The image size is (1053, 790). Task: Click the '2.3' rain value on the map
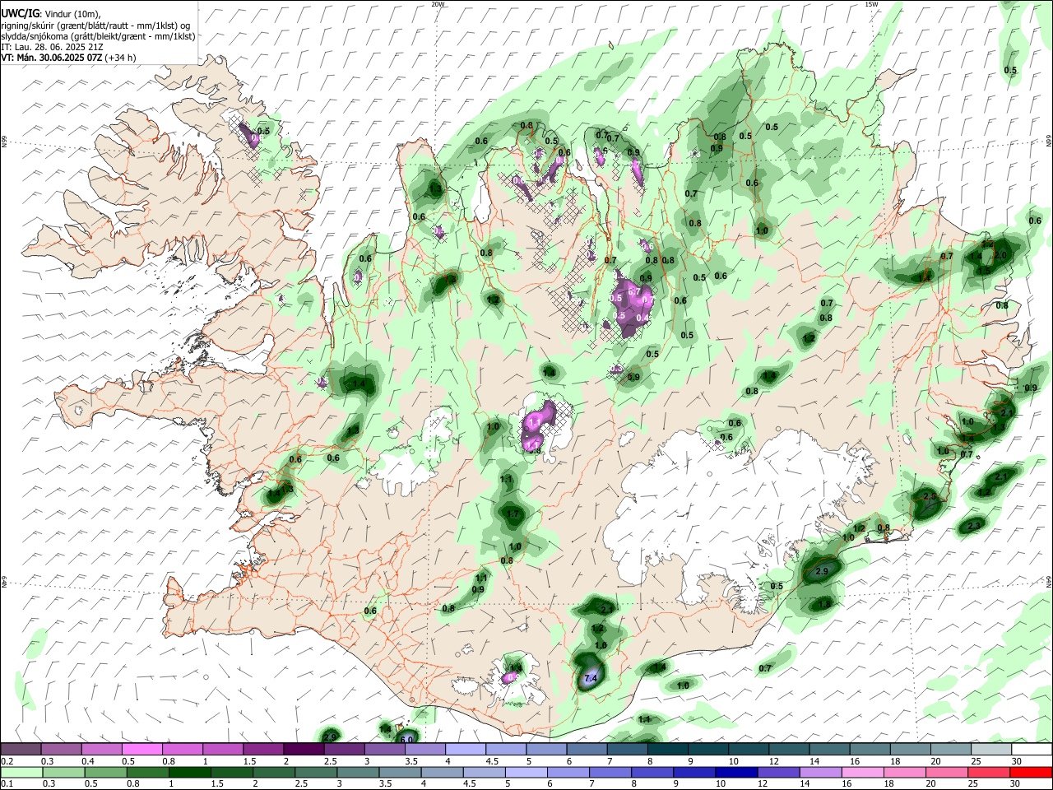tap(976, 525)
